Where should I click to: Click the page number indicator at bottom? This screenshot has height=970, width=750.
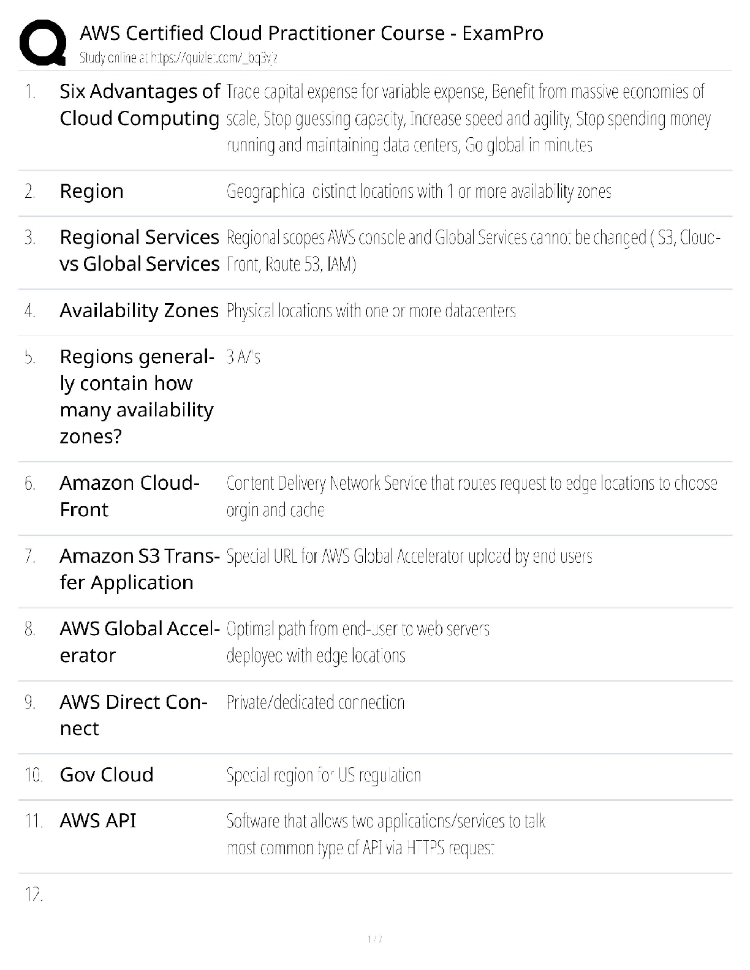pos(374,939)
